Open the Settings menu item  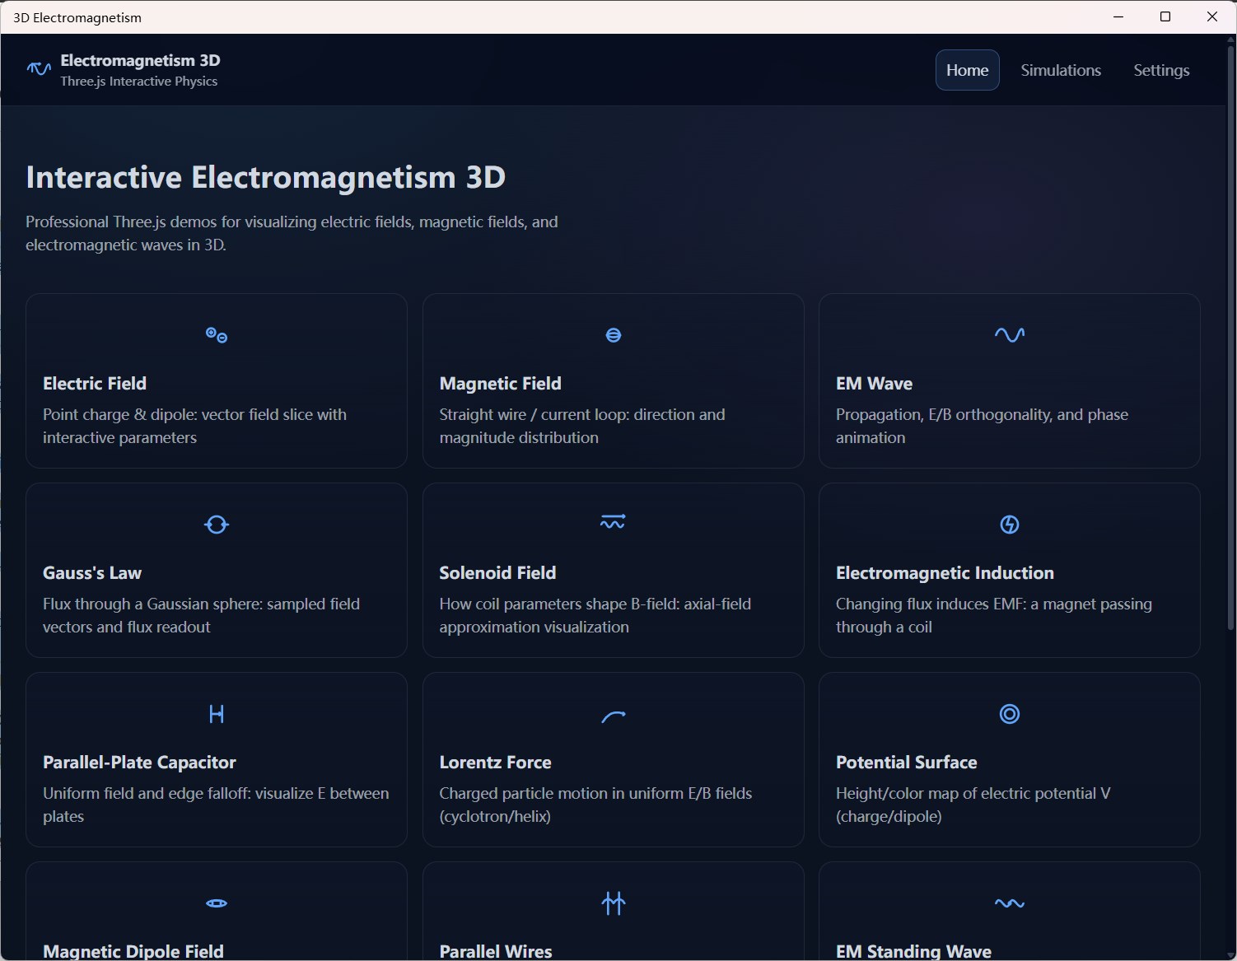[1161, 70]
